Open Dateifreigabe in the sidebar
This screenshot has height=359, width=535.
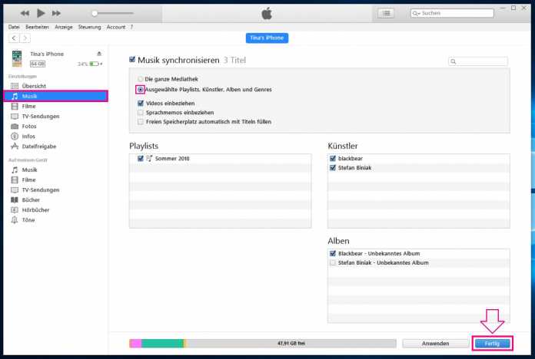(x=38, y=146)
